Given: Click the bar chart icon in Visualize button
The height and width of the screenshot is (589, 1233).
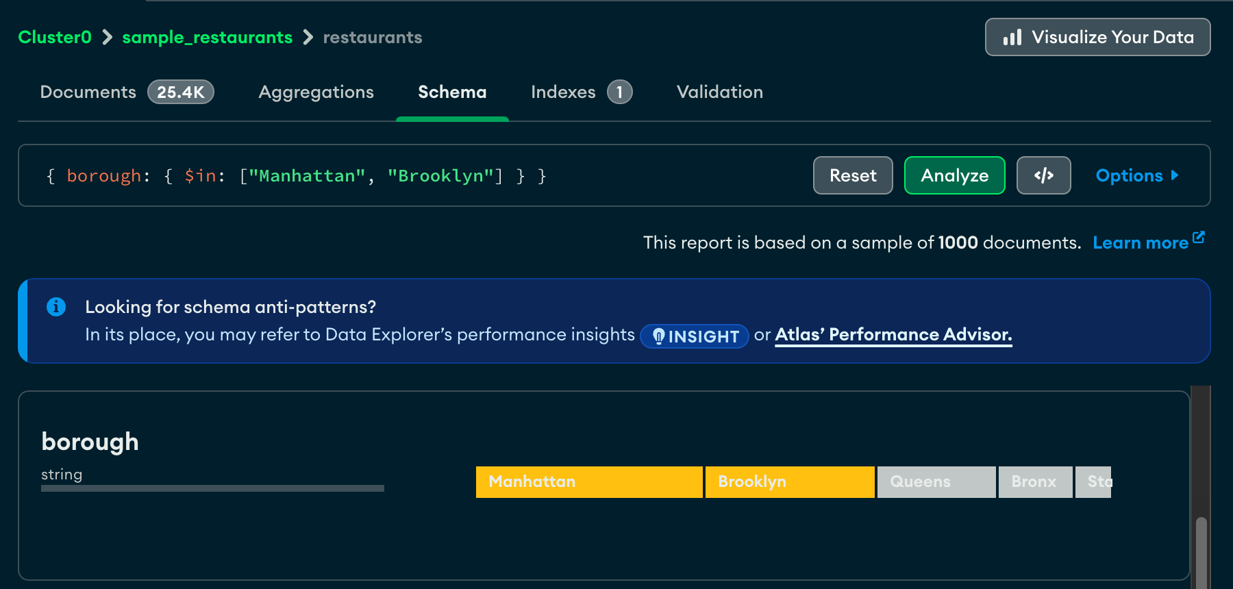Looking at the screenshot, I should pos(1012,37).
